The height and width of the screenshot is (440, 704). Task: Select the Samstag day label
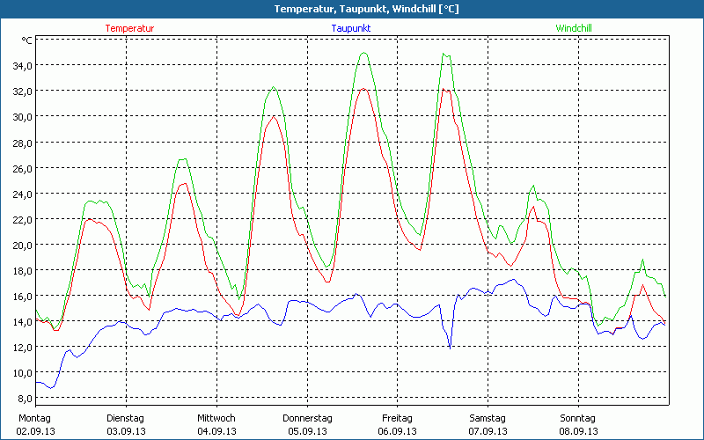[x=488, y=418]
